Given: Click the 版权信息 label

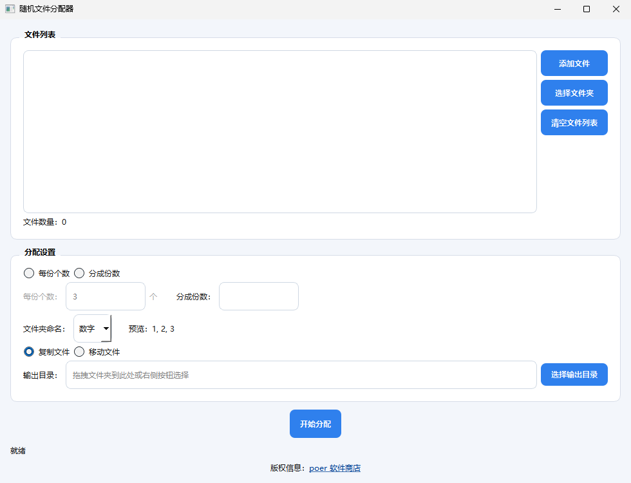Looking at the screenshot, I should tap(288, 468).
